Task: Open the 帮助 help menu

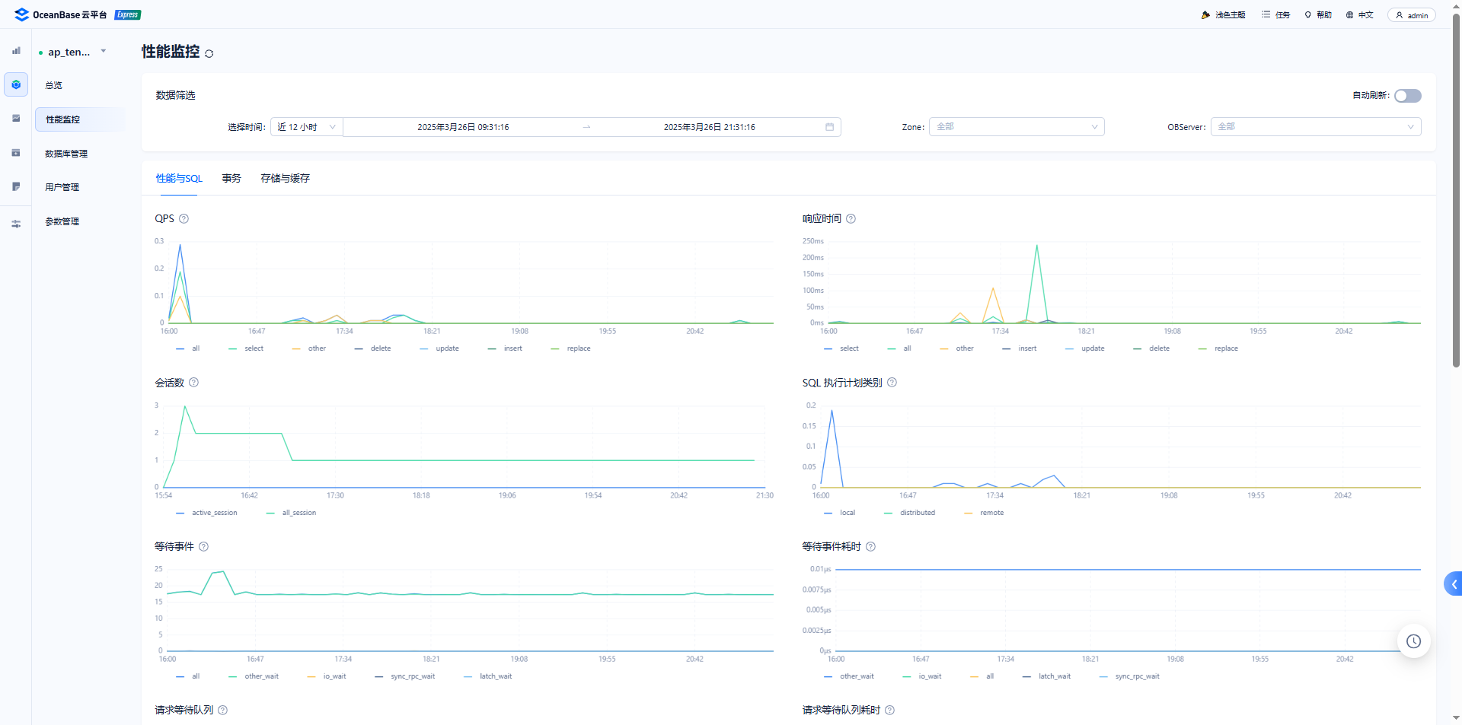Action: (1318, 15)
